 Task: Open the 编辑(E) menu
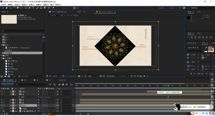[x=10, y=4]
